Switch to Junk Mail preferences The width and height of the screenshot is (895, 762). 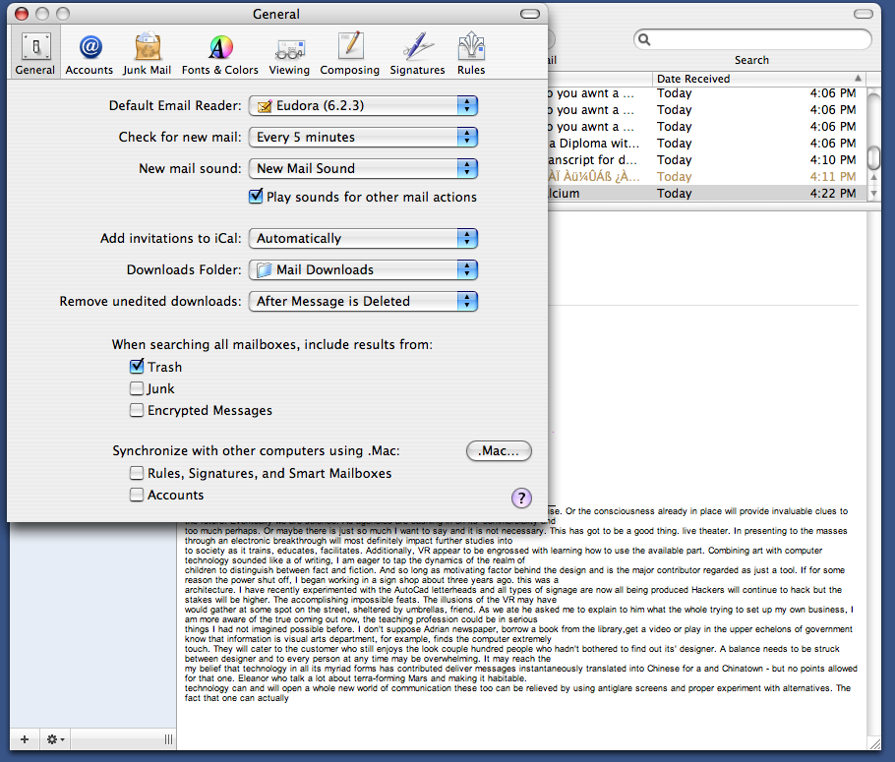pyautogui.click(x=147, y=54)
